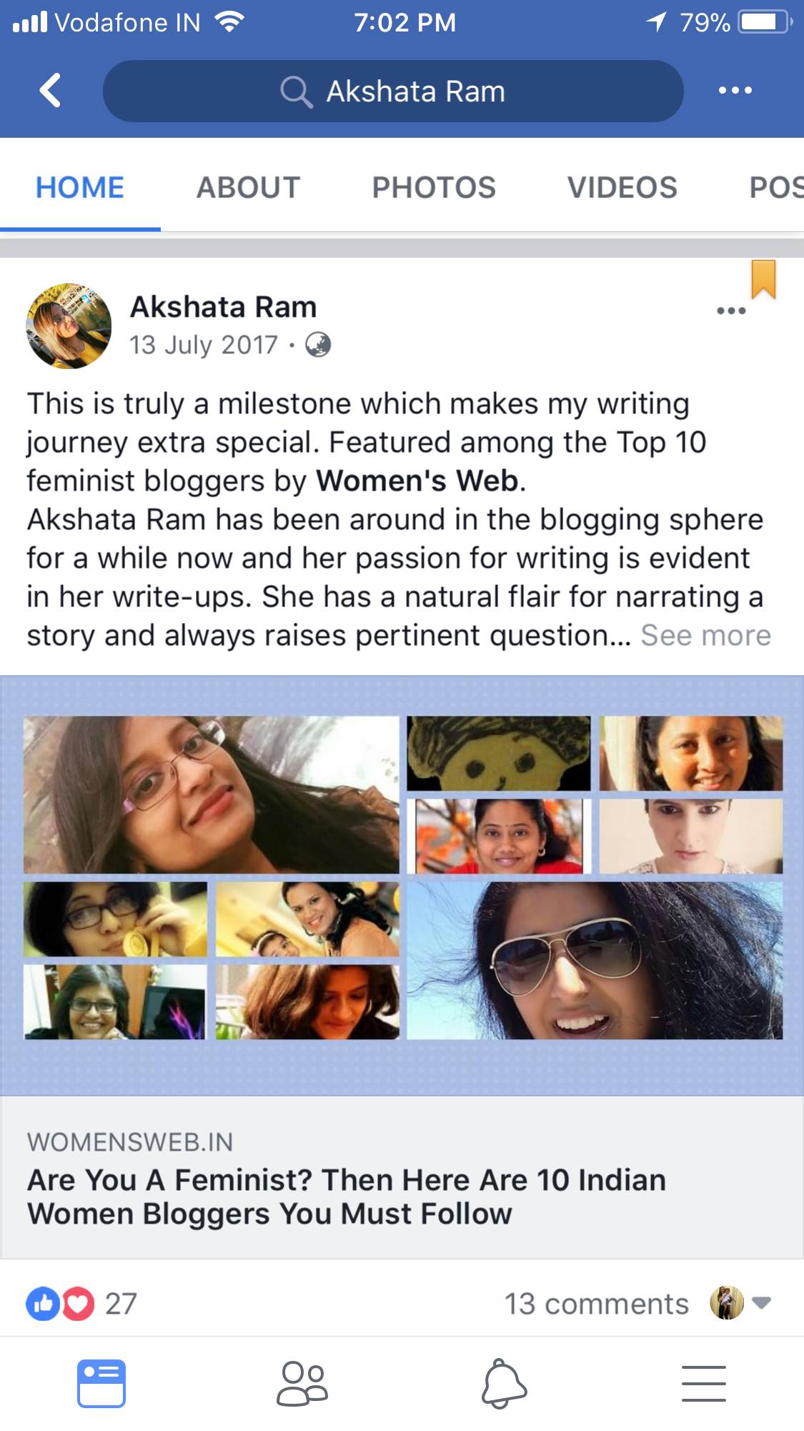This screenshot has height=1431, width=804.
Task: Switch to the ABOUT tab
Action: point(248,187)
